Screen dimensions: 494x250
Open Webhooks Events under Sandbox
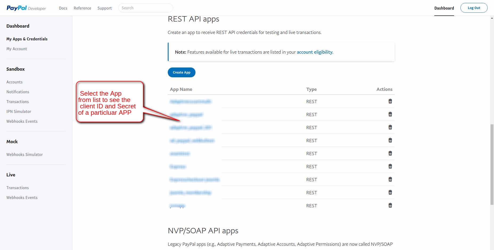[x=22, y=121]
